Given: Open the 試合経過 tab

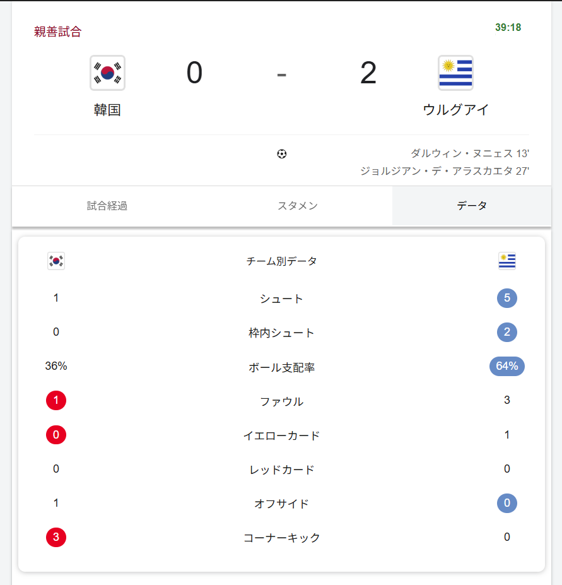Looking at the screenshot, I should [x=107, y=206].
